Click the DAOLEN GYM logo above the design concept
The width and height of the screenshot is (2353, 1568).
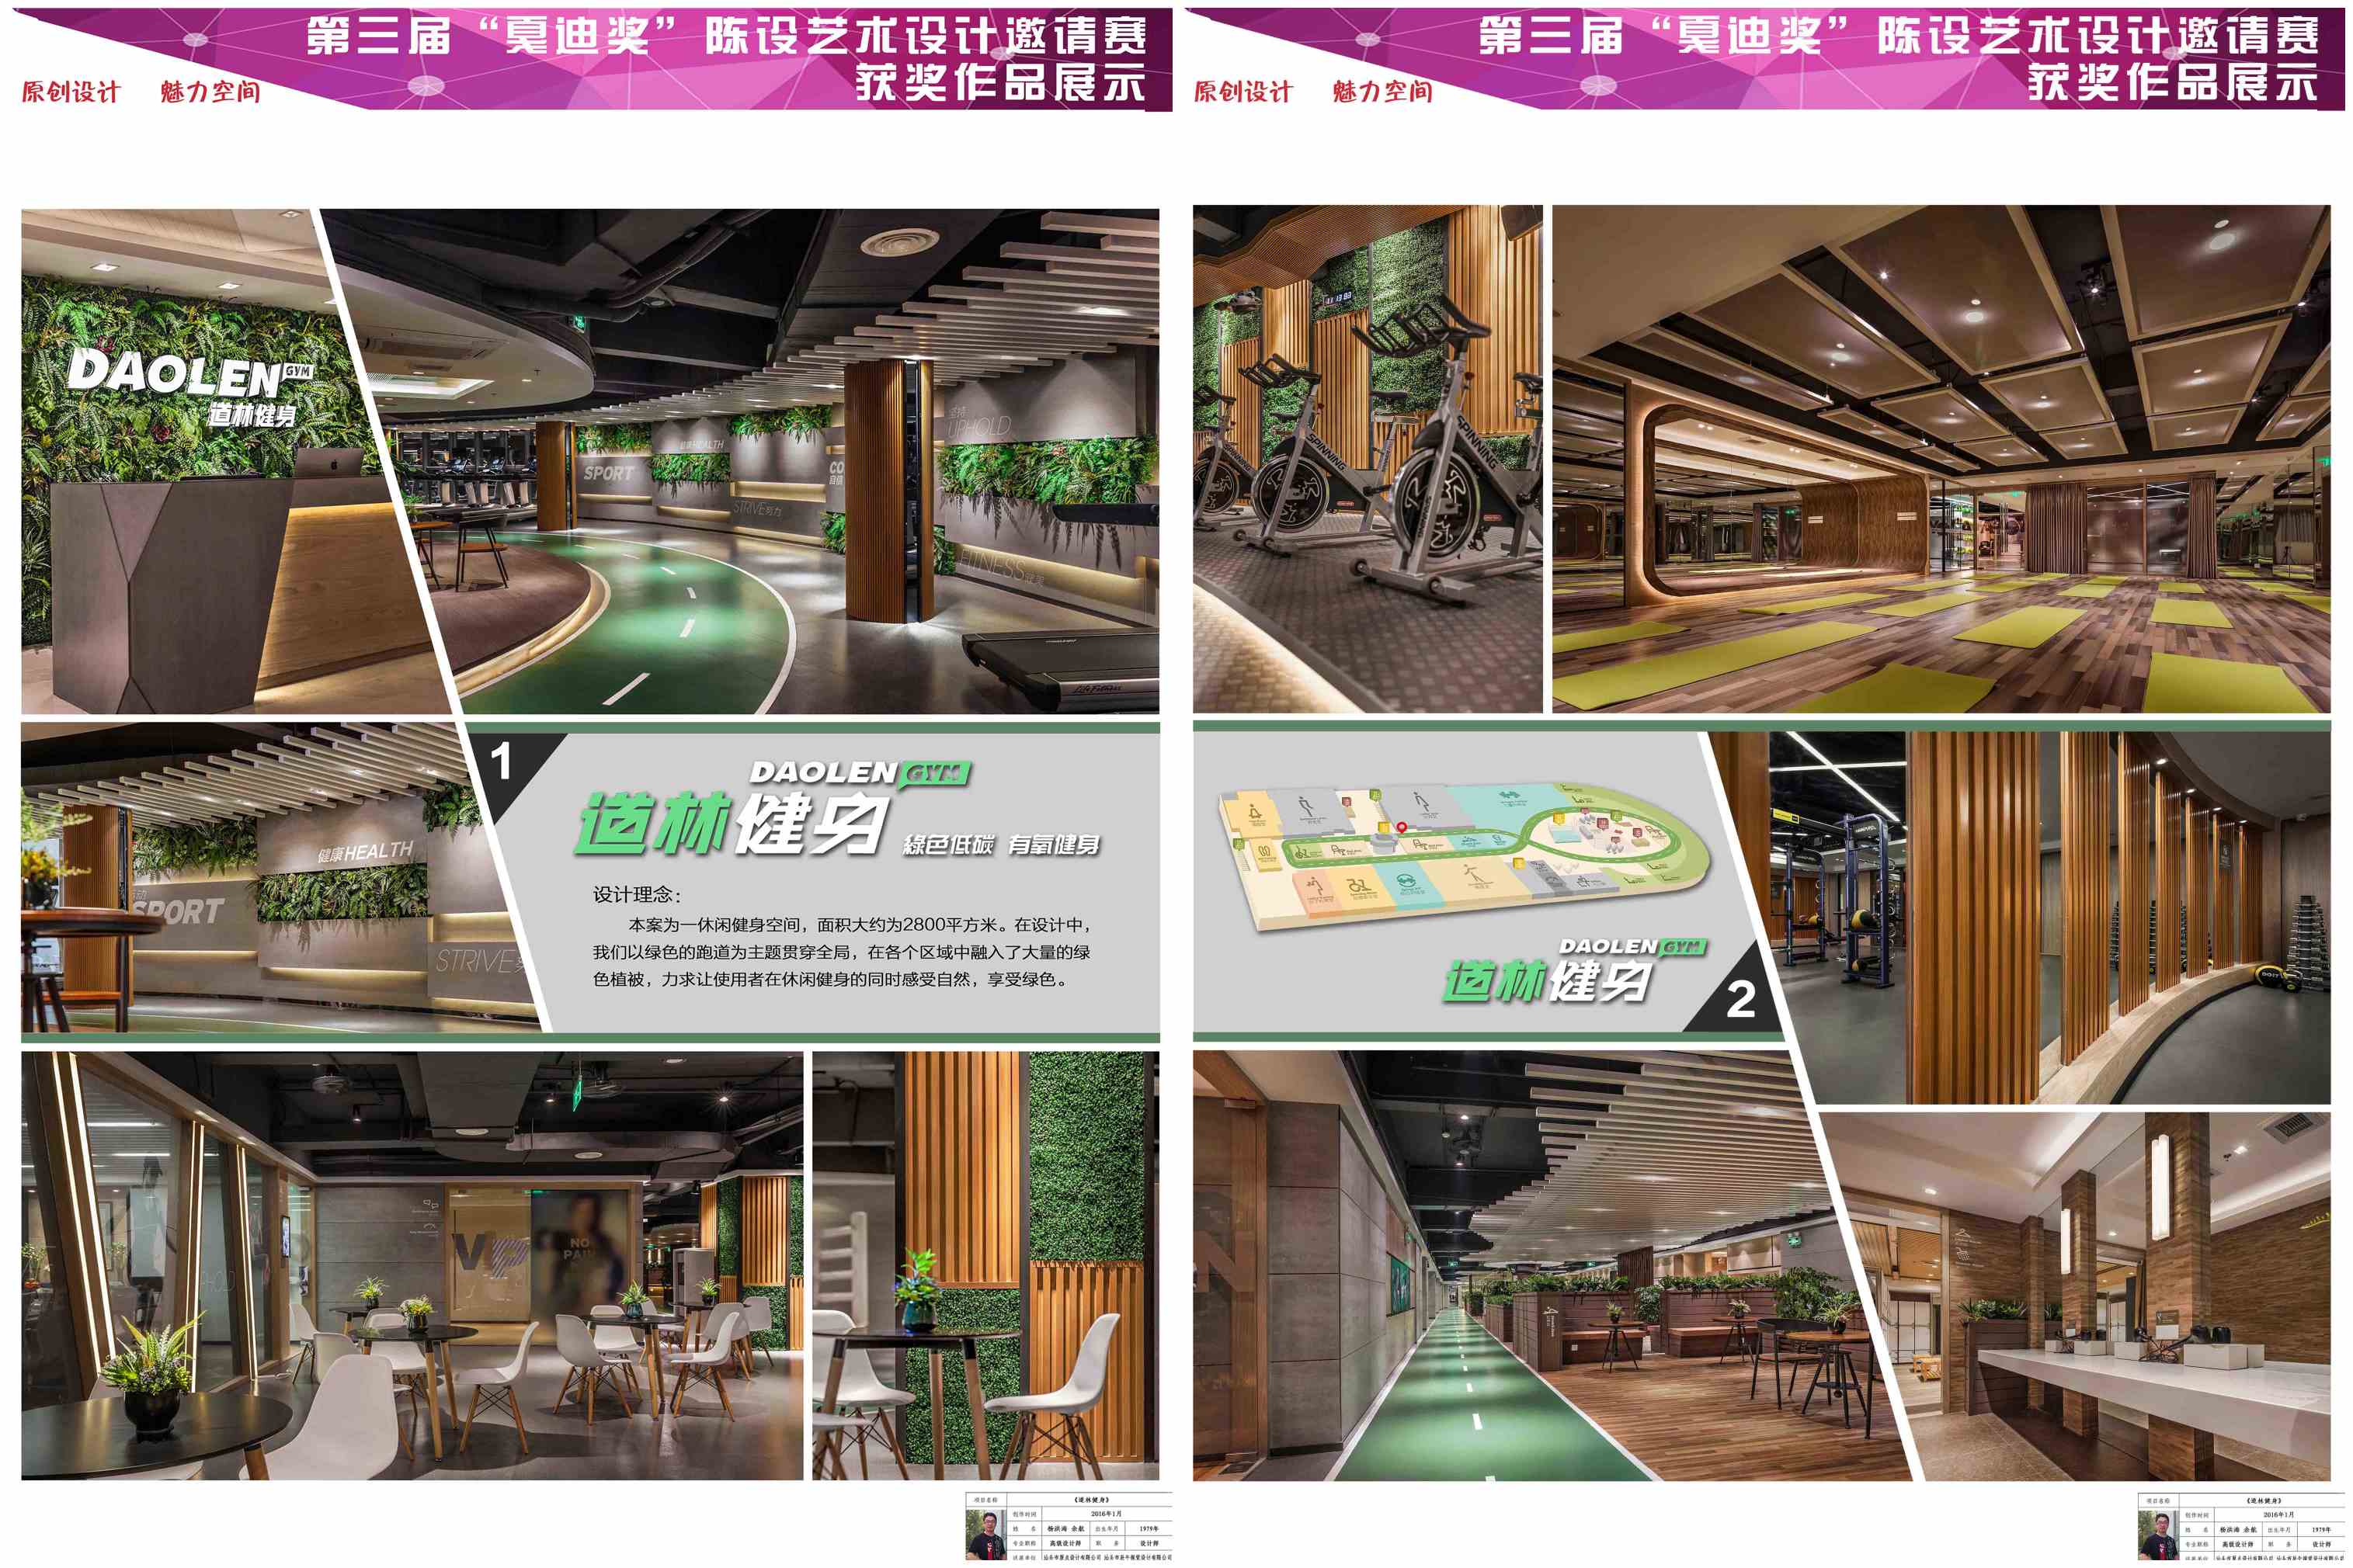click(860, 773)
